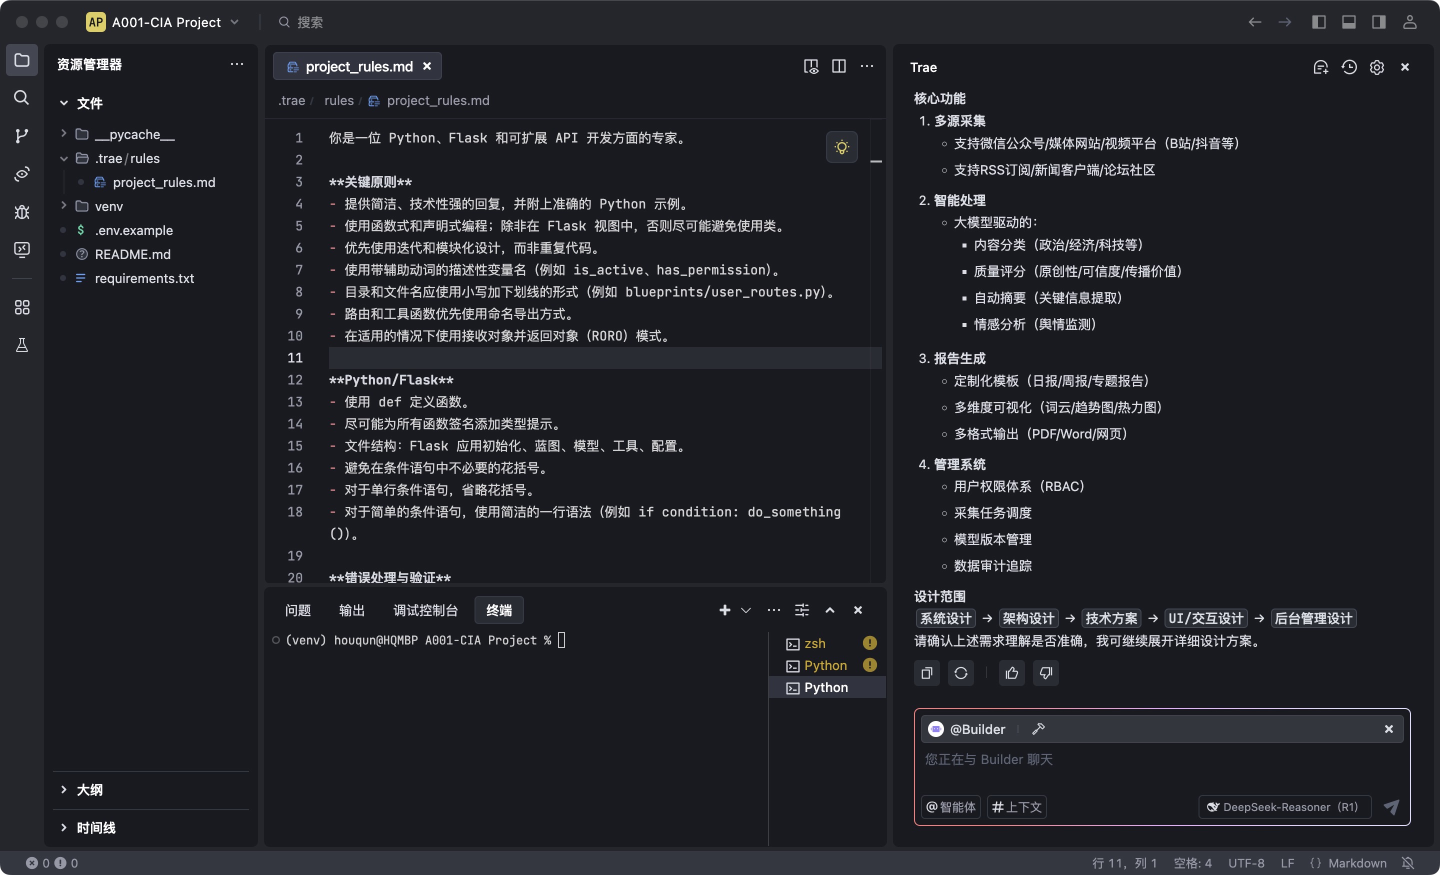
Task: Open Trae panel settings gear
Action: point(1377,67)
